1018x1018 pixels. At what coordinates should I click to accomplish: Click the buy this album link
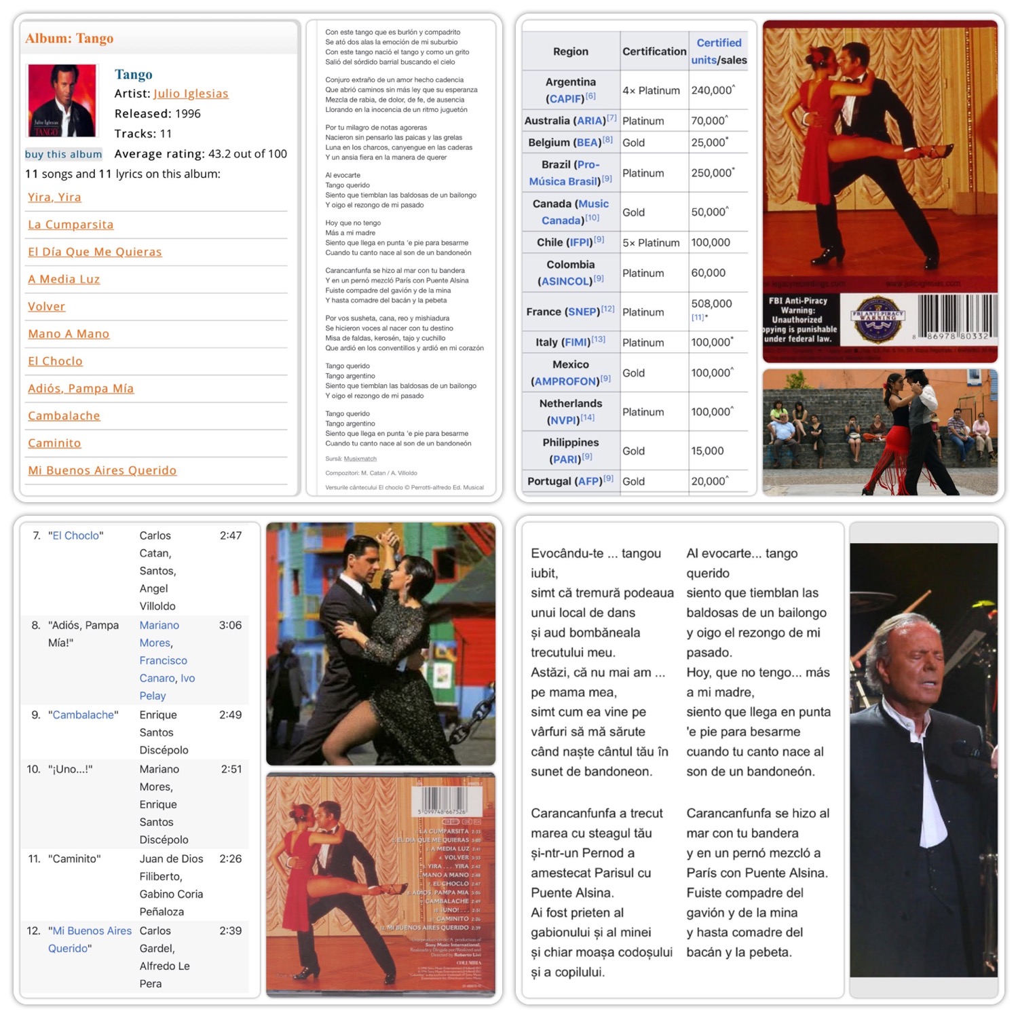(63, 154)
